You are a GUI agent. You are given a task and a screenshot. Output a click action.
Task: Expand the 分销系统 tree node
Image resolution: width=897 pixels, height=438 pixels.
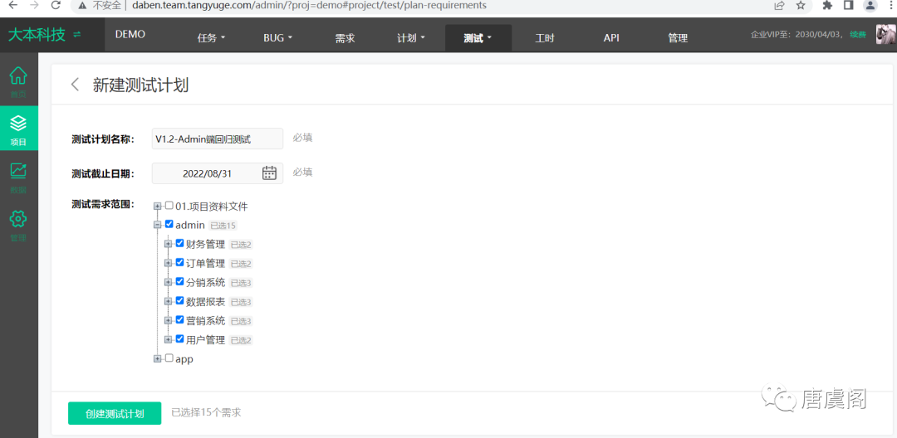(168, 283)
